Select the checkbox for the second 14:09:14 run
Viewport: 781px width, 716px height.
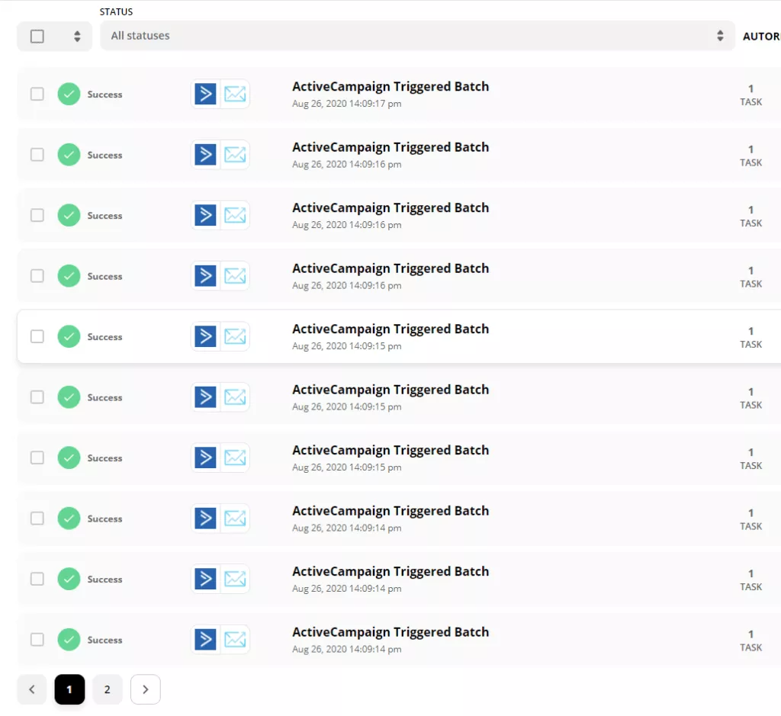pyautogui.click(x=37, y=579)
